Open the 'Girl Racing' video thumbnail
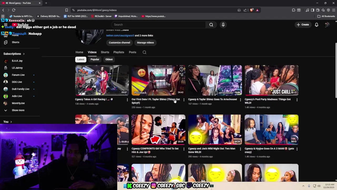This screenshot has height=190, width=337. tap(102, 80)
